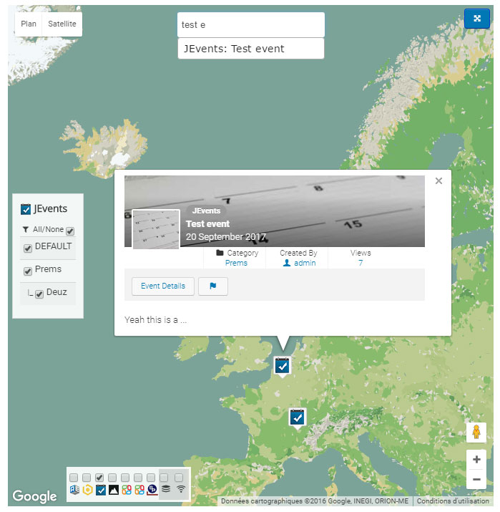Uncheck the Deuz subcategory

pos(39,294)
